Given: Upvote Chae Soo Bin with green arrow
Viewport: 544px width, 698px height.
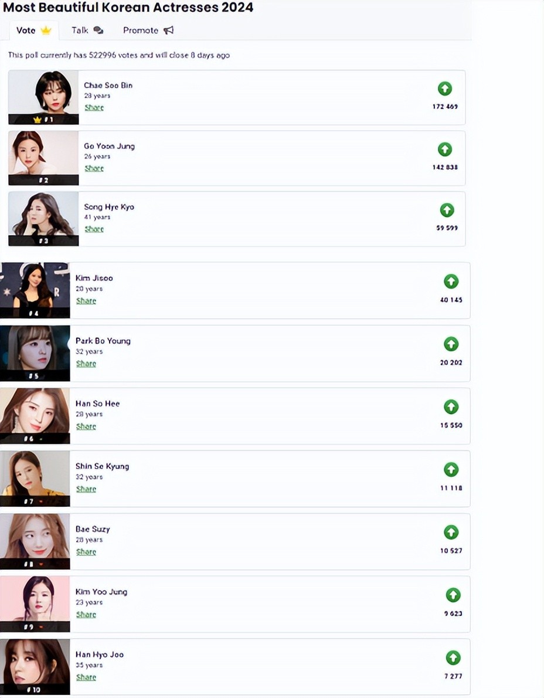Looking at the screenshot, I should [445, 89].
